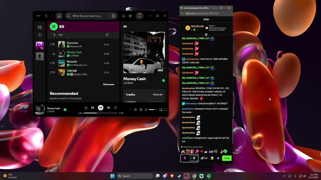Toggle saved checkmark beside Money Cash title
Image resolution: width=321 pixels, height=180 pixels.
[164, 80]
